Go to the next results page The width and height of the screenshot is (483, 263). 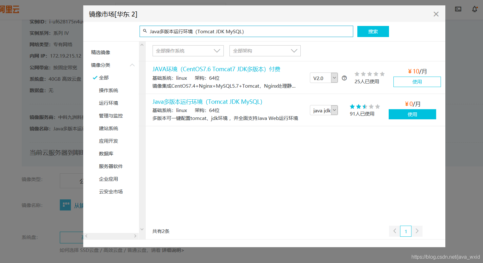417,231
